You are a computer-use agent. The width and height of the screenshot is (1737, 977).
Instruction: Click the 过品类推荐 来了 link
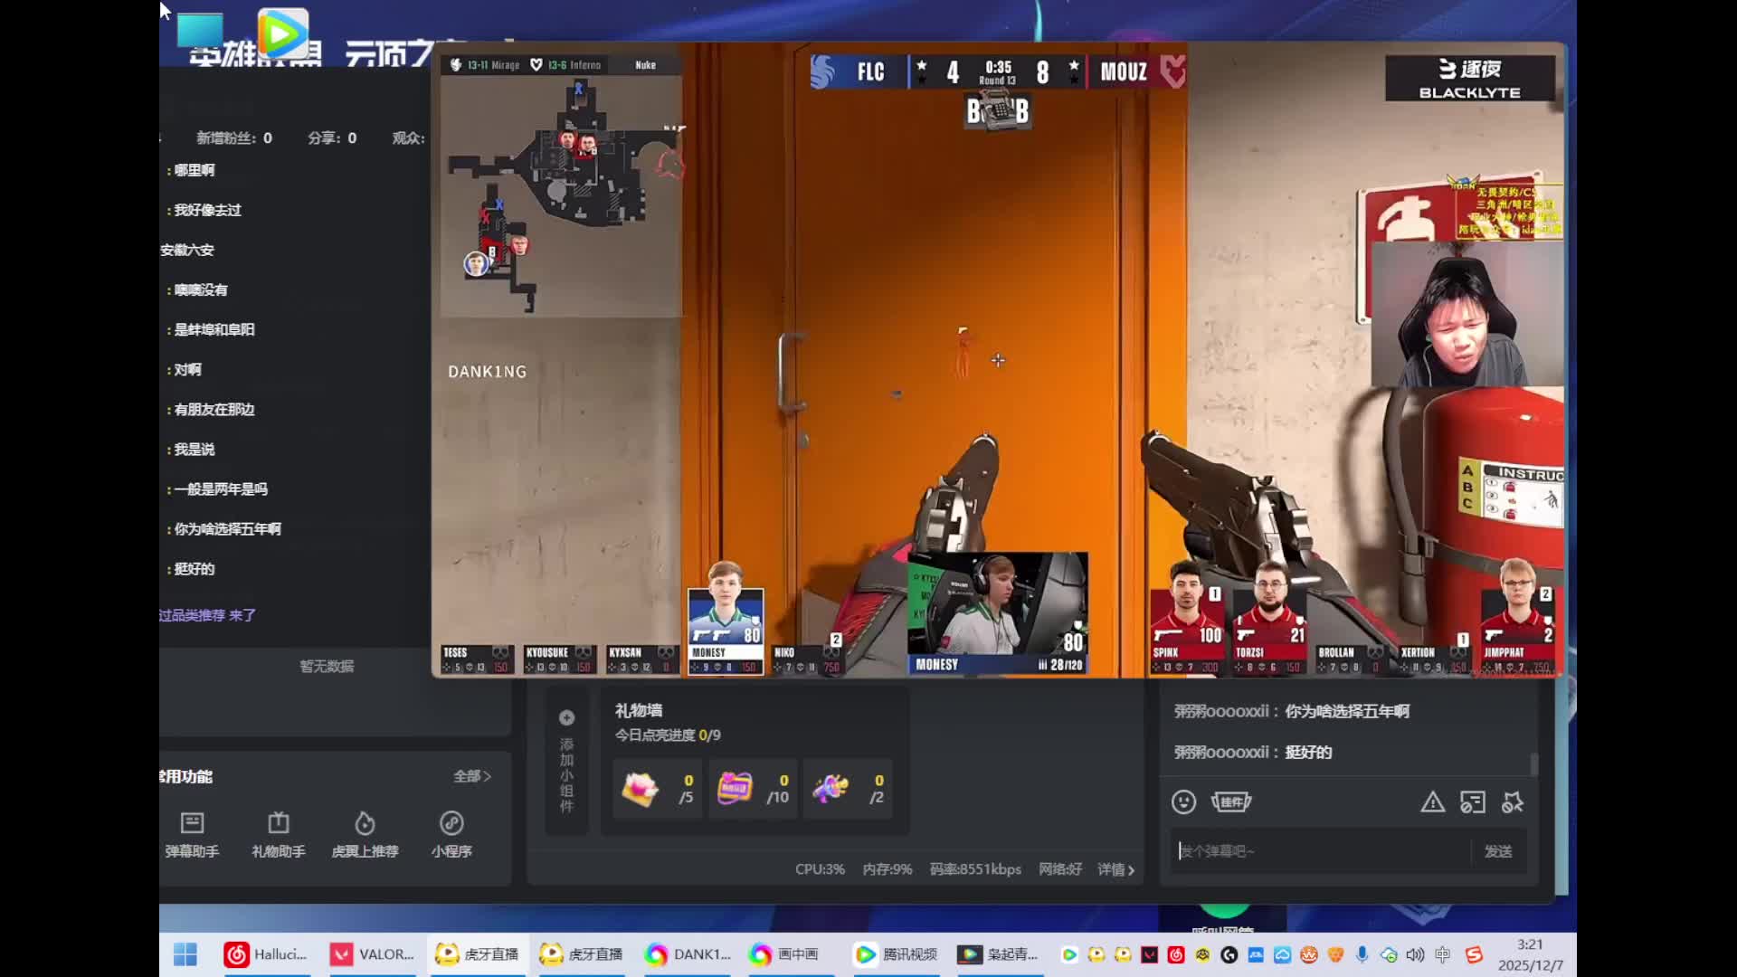207,615
